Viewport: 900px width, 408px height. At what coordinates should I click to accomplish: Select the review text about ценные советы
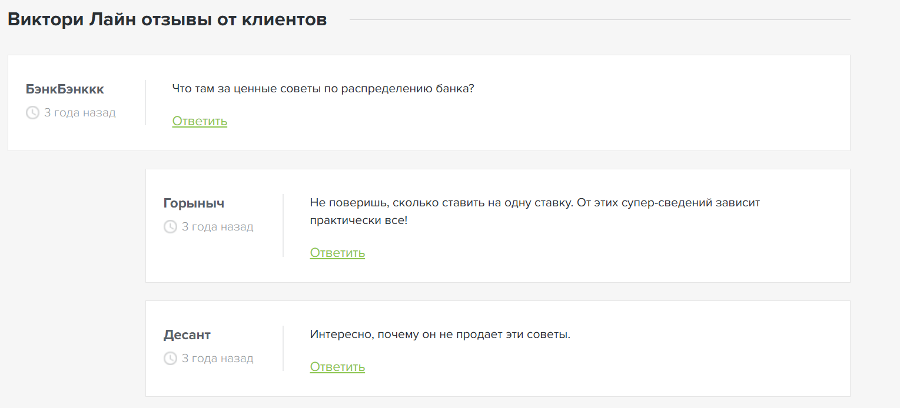324,88
